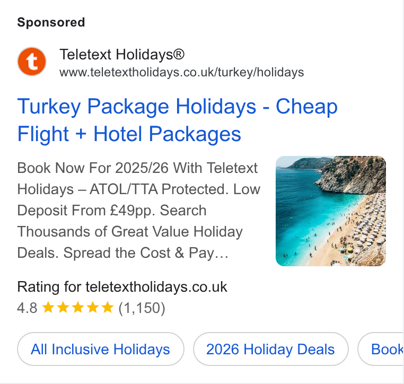The height and width of the screenshot is (384, 404).
Task: Click the teletextholidays.co.uk/turkey/holidays URL
Action: tap(182, 73)
